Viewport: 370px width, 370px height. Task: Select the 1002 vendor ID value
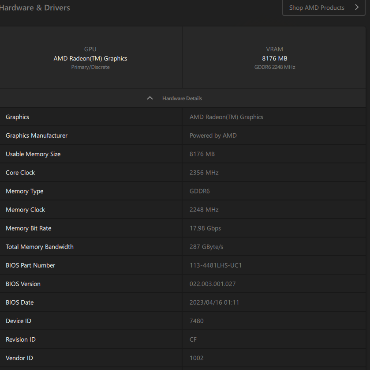tap(197, 358)
